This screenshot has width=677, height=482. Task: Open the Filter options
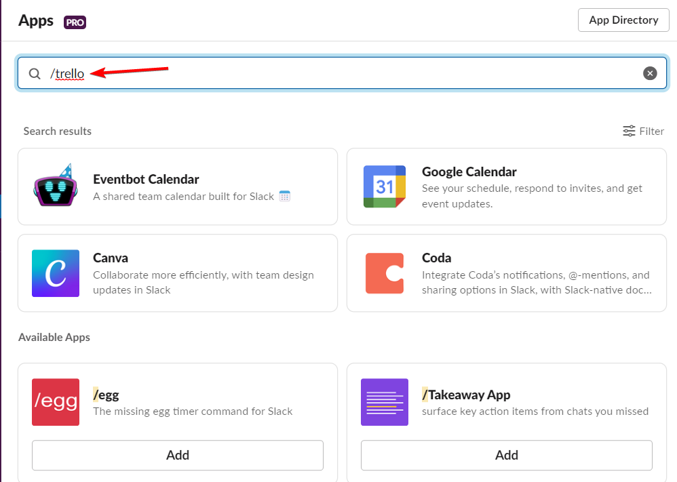pyautogui.click(x=643, y=132)
